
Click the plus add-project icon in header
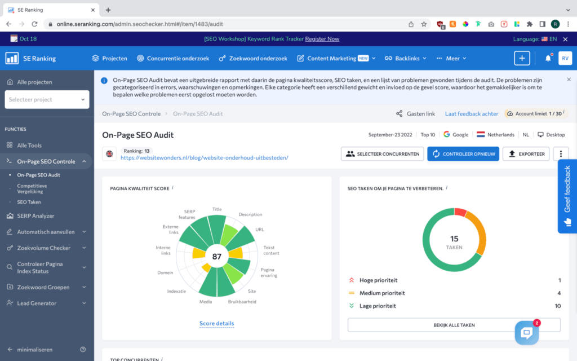[x=522, y=58]
